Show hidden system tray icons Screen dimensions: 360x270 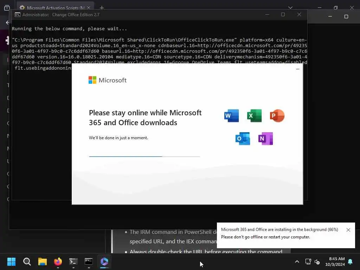[x=297, y=262]
